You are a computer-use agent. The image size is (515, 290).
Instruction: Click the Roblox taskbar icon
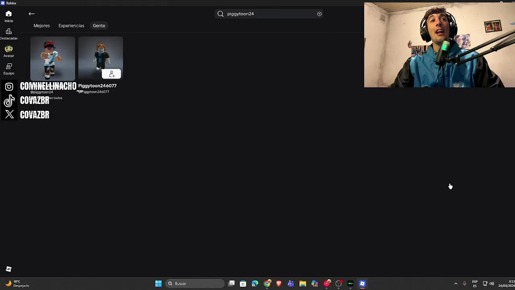[x=362, y=284]
